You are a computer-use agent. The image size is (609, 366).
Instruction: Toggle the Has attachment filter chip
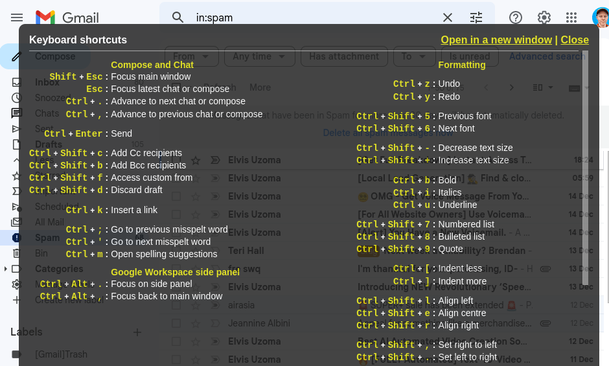[344, 57]
